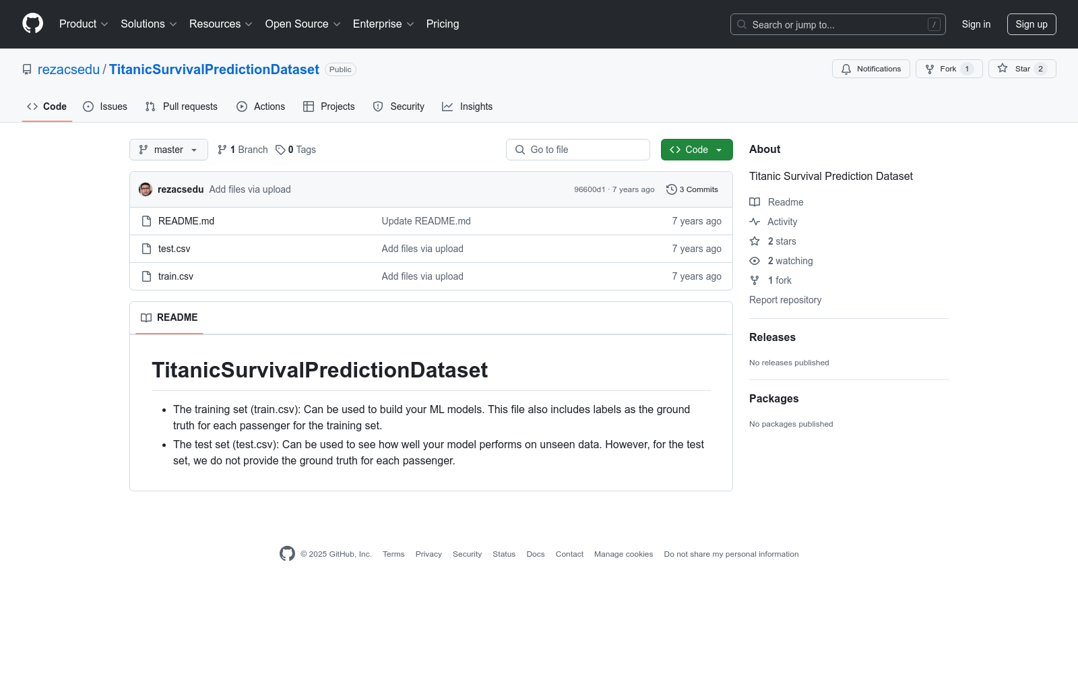Open the Add files via upload commit for train.csv
The height and width of the screenshot is (674, 1078).
tap(422, 276)
